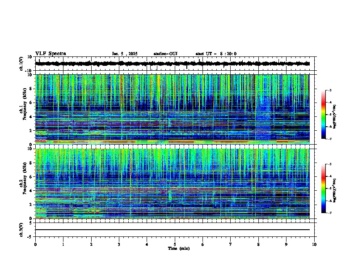The width and height of the screenshot is (354, 274).
Task: Click the "4" kHz tick on ch.1 spectrogram axis
Action: click(x=31, y=117)
